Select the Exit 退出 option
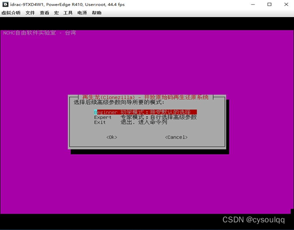 click(130, 122)
